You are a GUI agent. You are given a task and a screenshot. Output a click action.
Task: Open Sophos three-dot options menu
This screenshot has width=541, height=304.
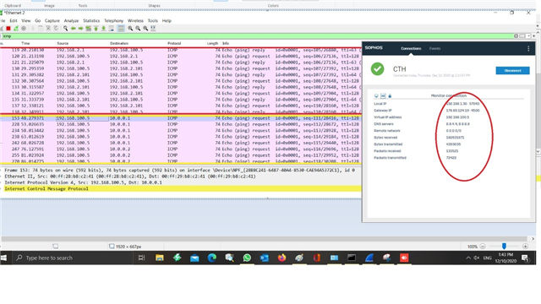tap(528, 49)
